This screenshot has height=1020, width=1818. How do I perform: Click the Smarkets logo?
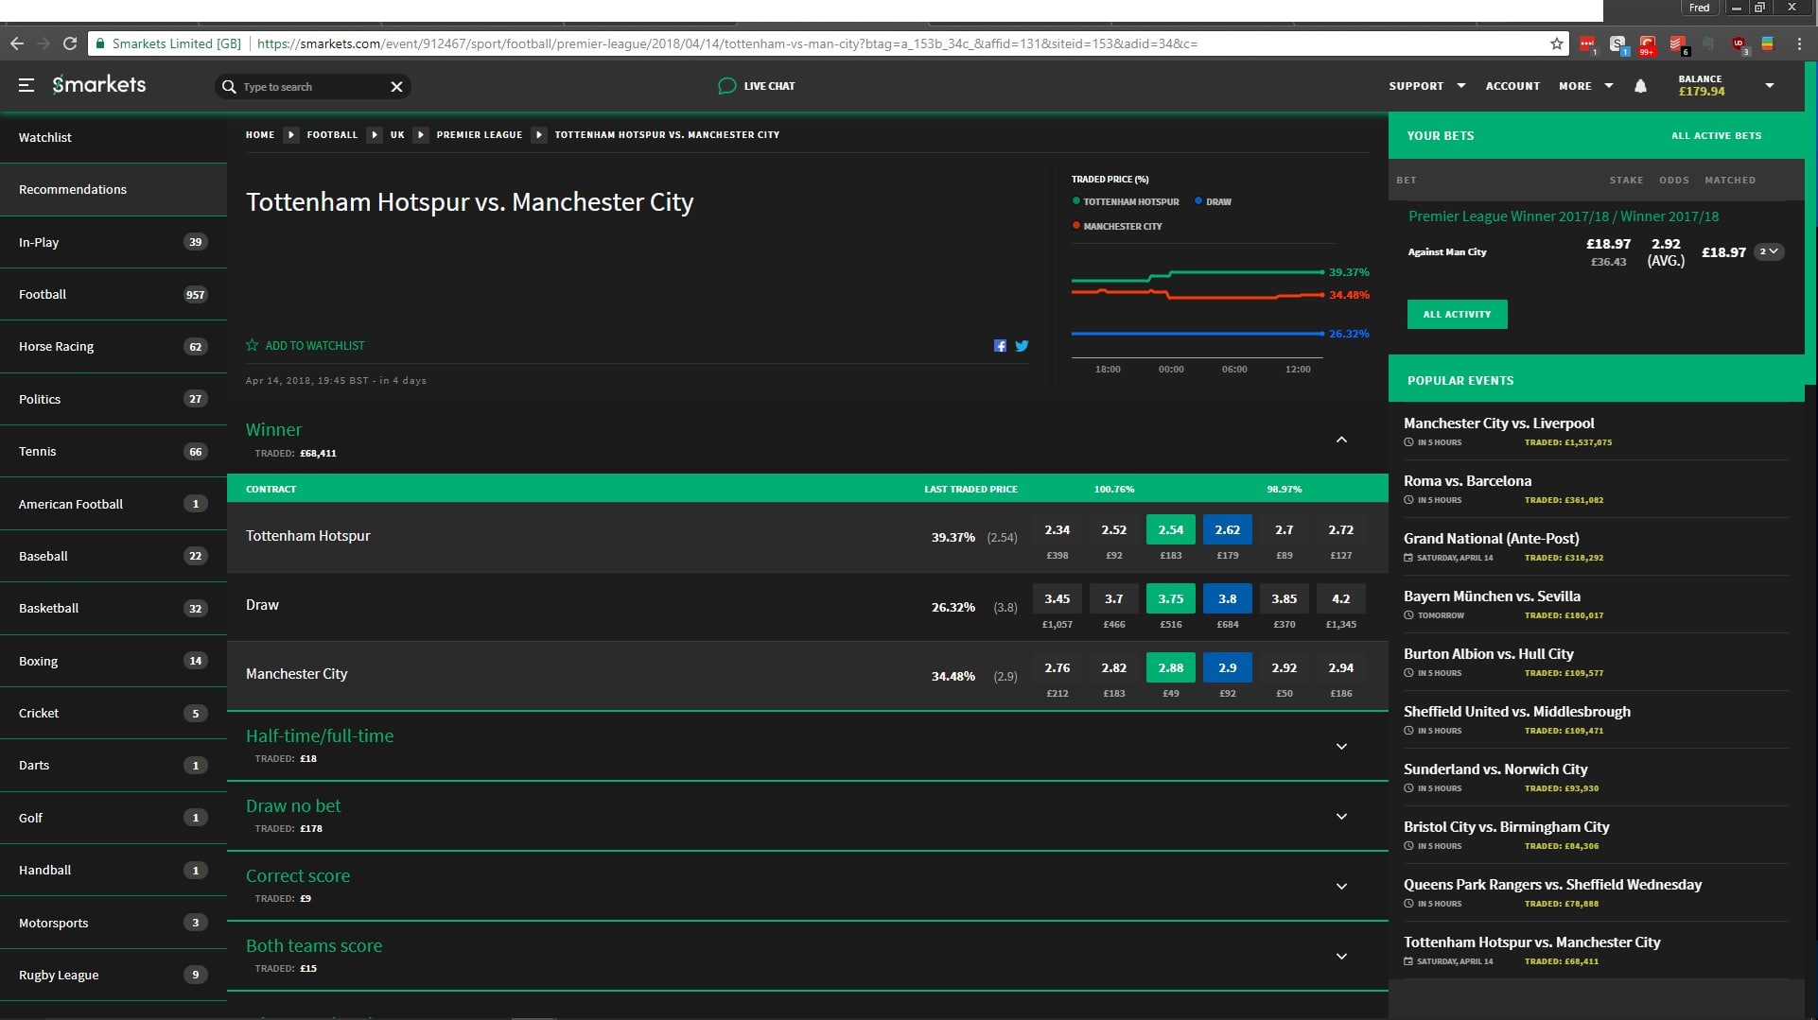(99, 84)
